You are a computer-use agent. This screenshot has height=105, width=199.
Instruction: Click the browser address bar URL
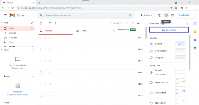coord(51,8)
